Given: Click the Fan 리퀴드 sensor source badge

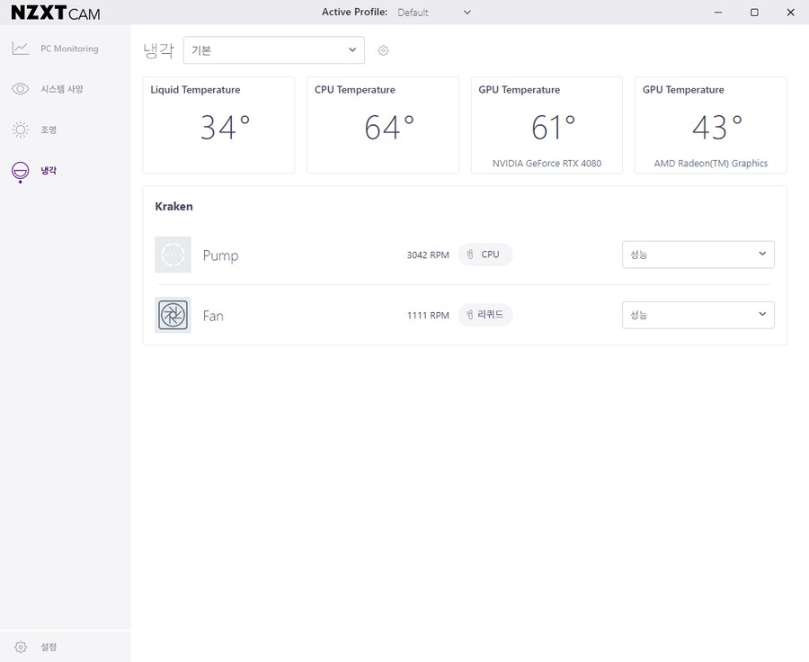Looking at the screenshot, I should [485, 315].
